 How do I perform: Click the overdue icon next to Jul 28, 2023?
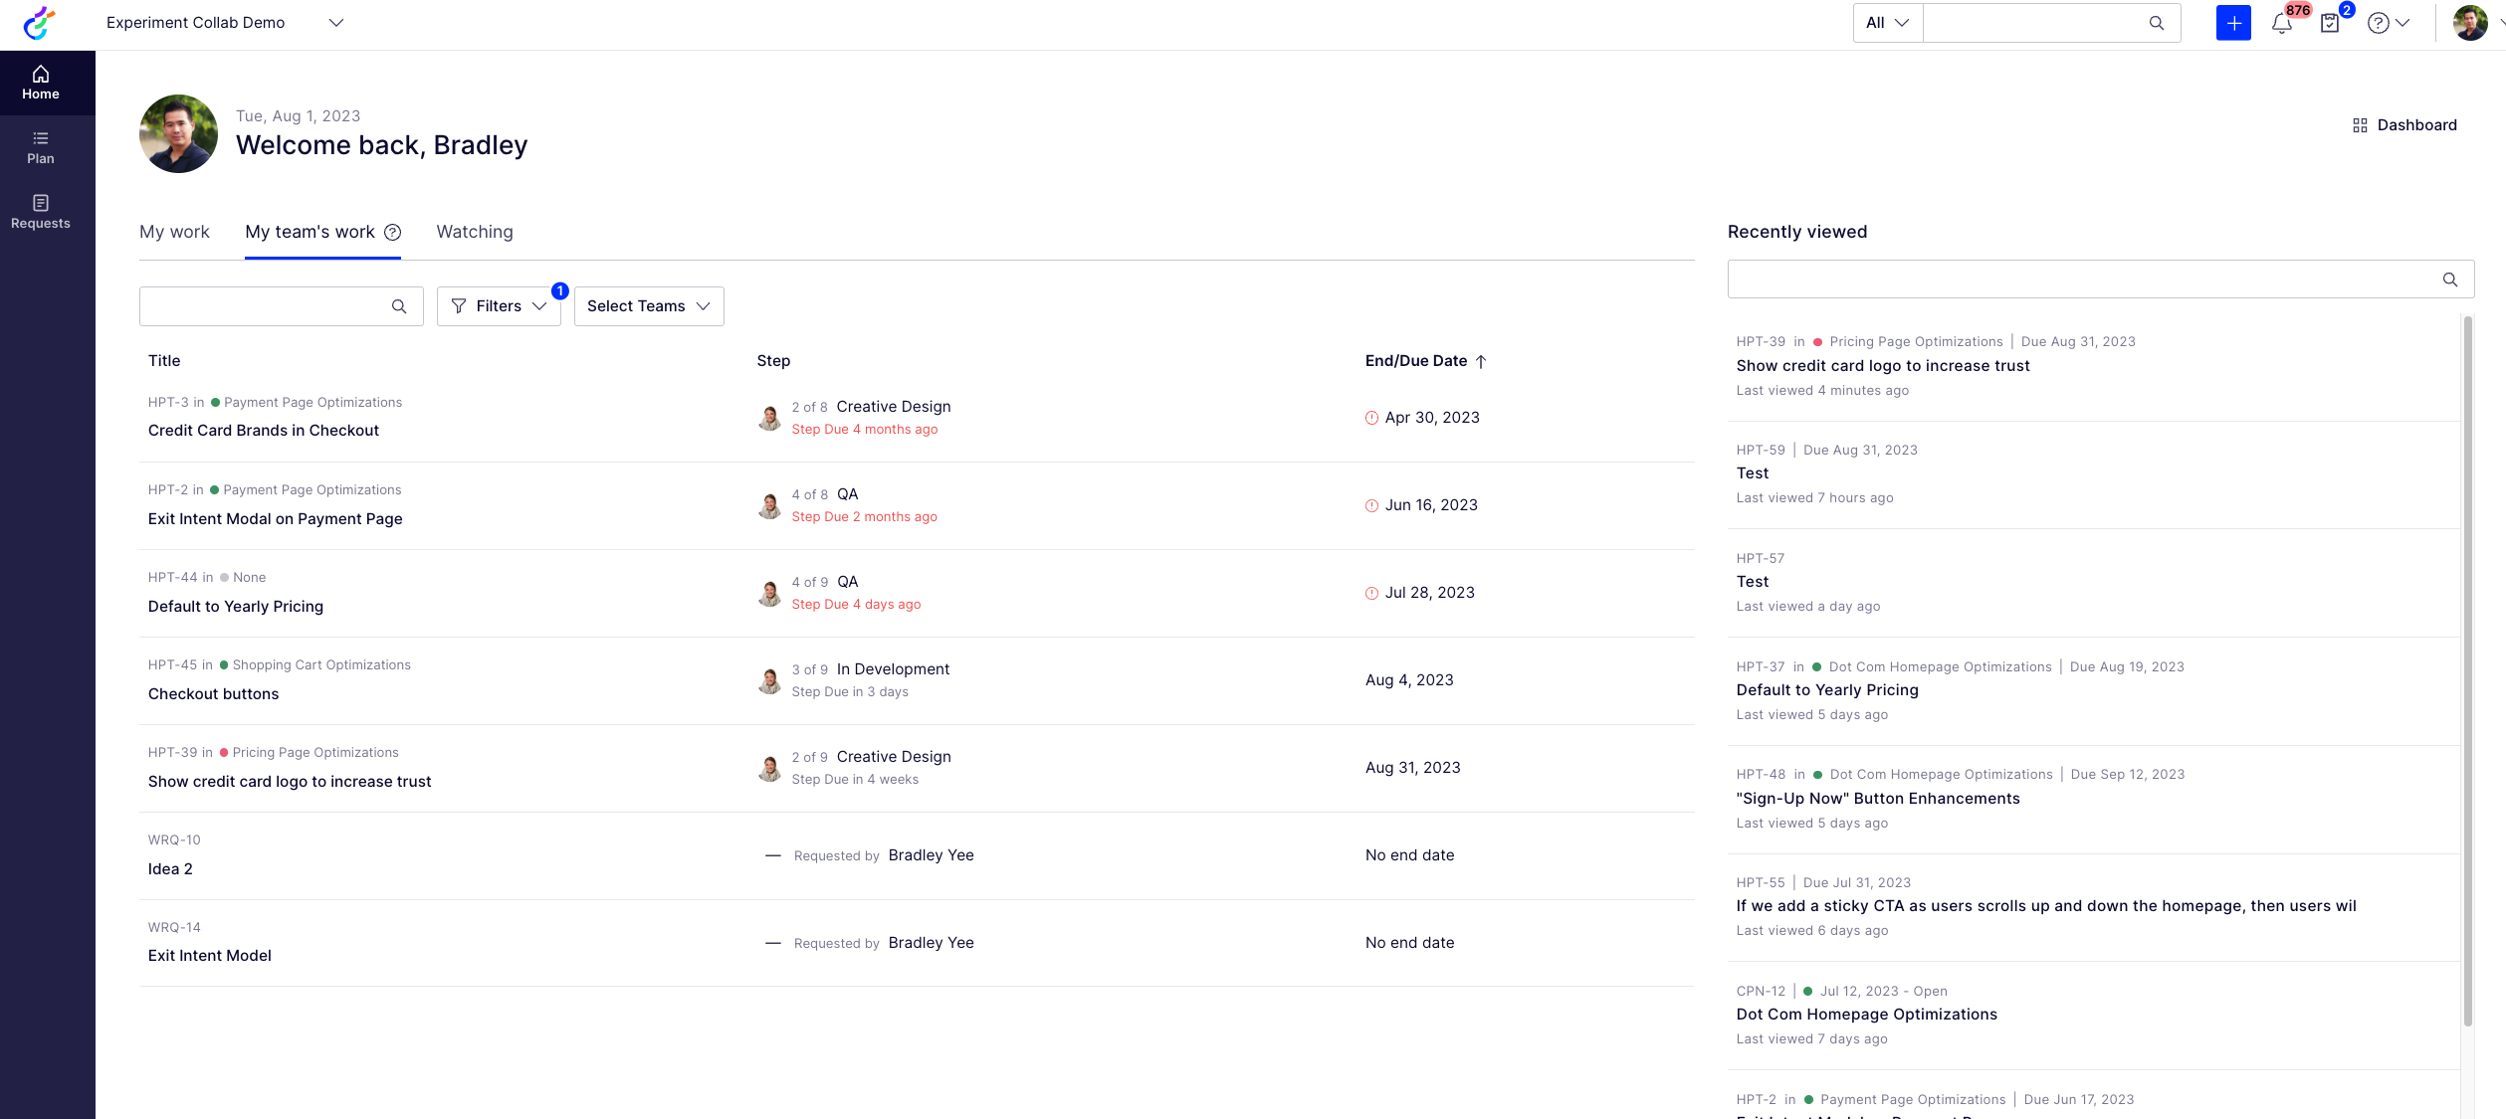click(x=1371, y=593)
